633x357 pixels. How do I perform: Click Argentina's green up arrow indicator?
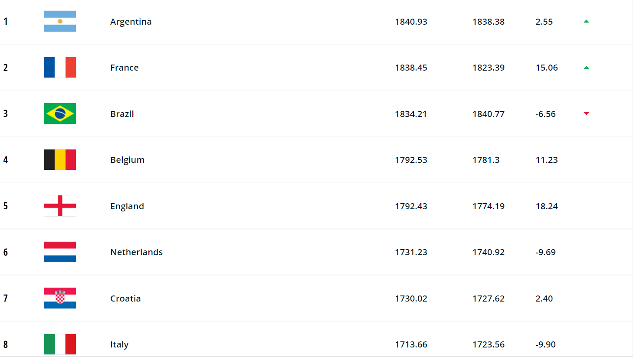586,21
